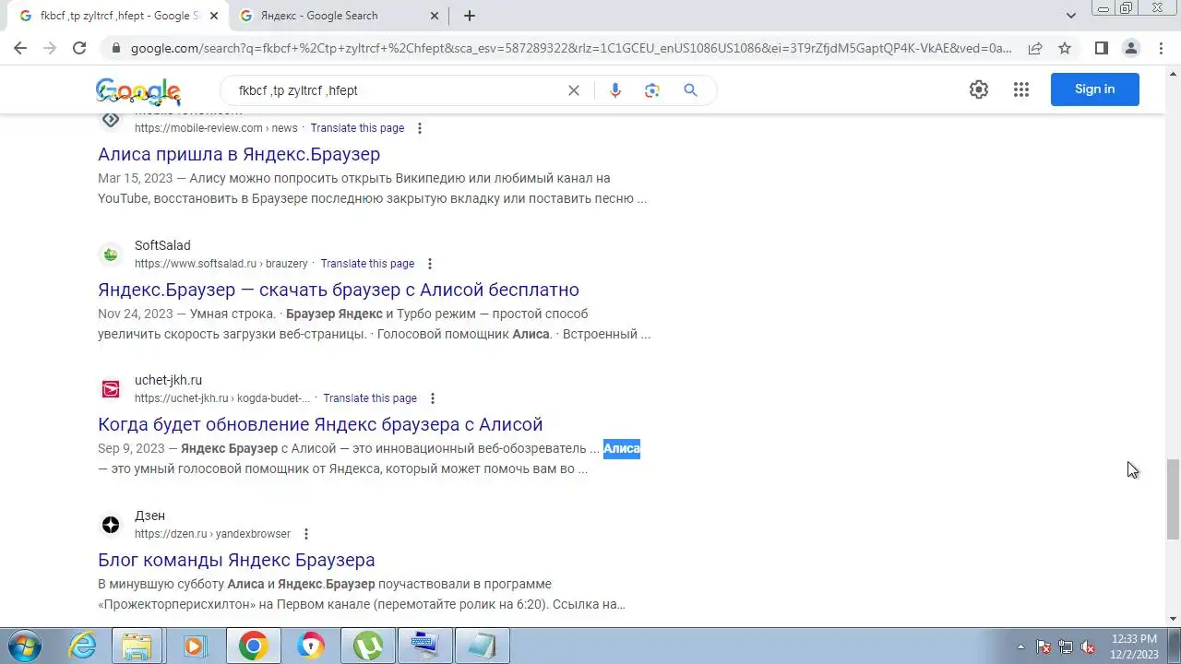Open Internet Explorer from the taskbar
The image size is (1181, 664).
83,646
